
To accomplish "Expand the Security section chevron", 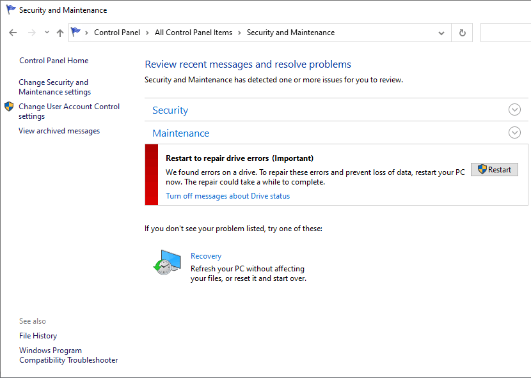I will click(514, 110).
